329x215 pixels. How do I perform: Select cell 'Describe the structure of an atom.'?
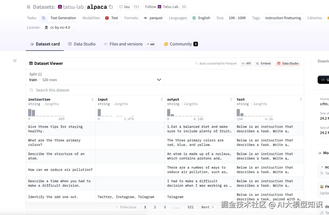click(61, 156)
